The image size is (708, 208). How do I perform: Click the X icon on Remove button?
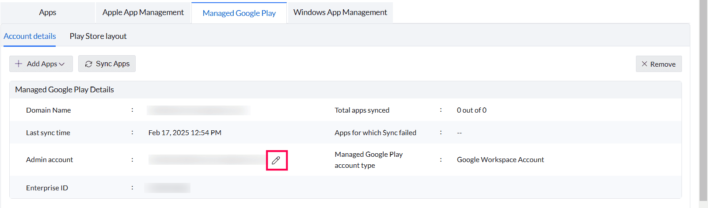[644, 64]
